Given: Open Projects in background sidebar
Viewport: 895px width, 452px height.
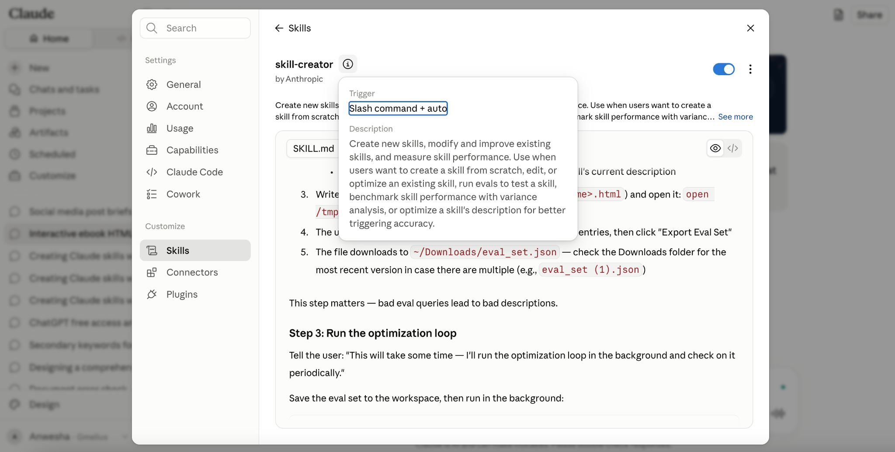Looking at the screenshot, I should pos(47,111).
